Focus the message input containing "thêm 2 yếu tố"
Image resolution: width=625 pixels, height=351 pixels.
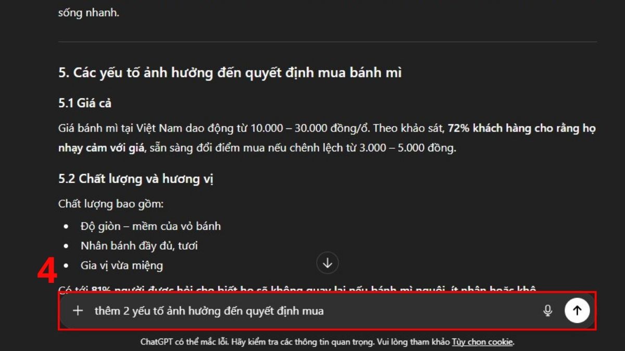point(312,311)
